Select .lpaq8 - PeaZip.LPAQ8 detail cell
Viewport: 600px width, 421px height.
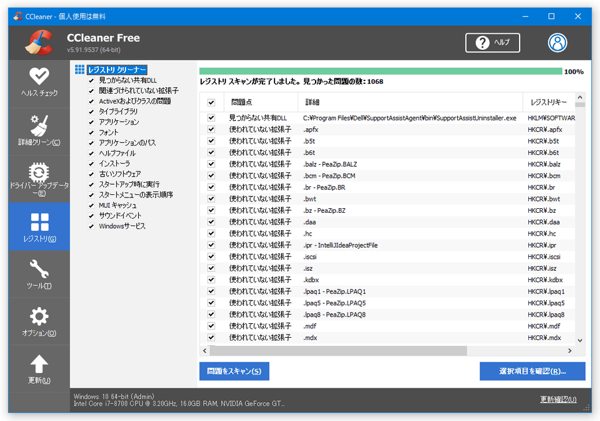[x=334, y=315]
